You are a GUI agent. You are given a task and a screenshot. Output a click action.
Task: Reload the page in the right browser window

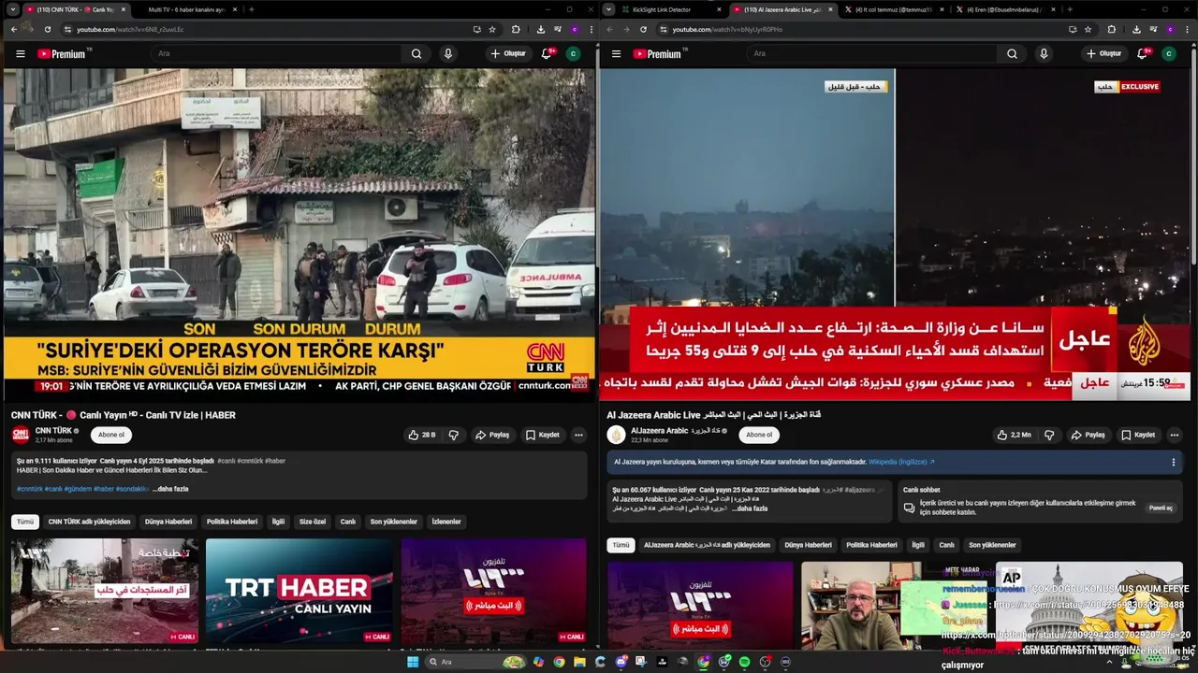(x=642, y=29)
